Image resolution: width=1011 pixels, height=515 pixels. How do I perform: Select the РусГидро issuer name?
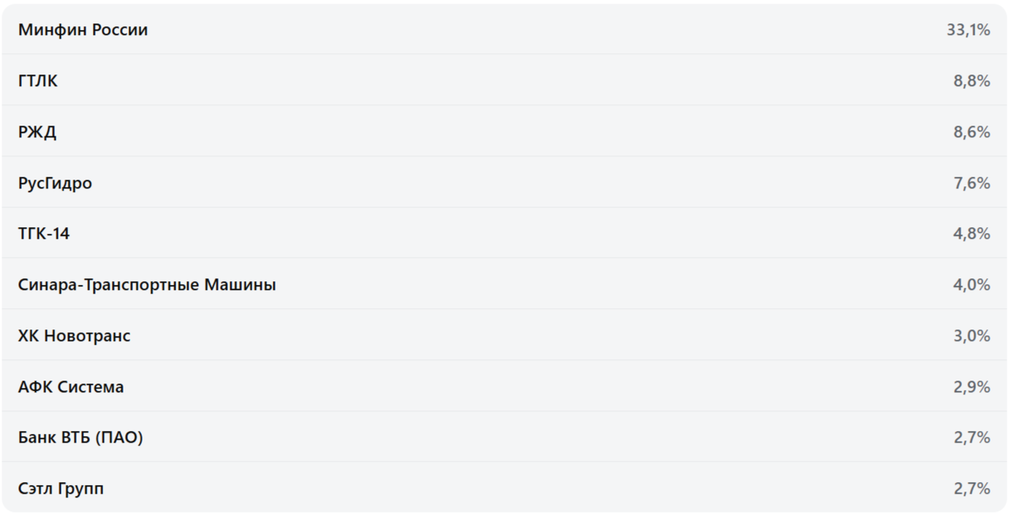[x=55, y=183]
